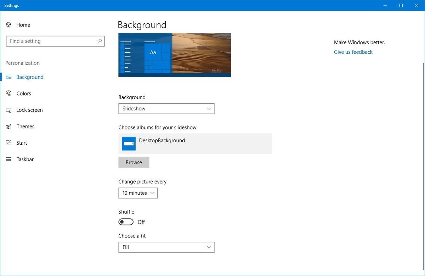Click the DesktopBackground album icon
Screen dimensions: 425x276
(129, 143)
